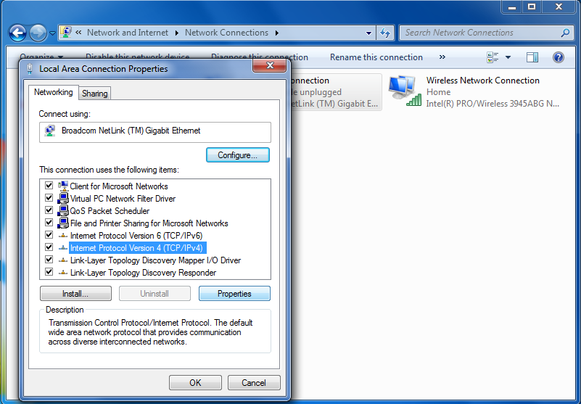
Task: Show previous breadcrumb locations via double chevron
Action: click(78, 33)
